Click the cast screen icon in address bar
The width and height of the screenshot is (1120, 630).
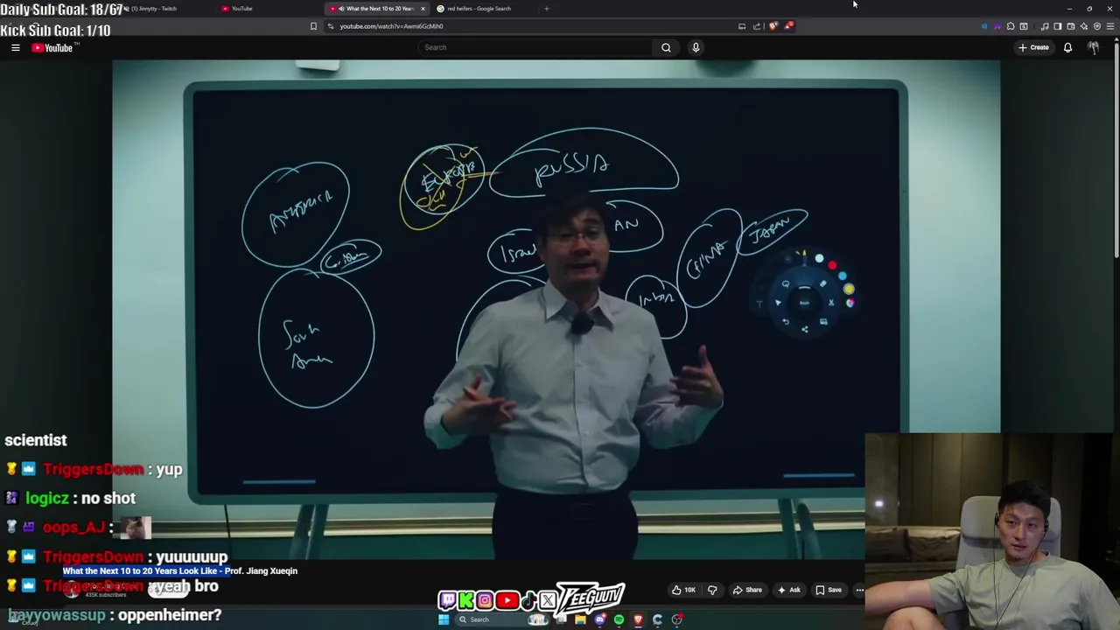tap(742, 26)
